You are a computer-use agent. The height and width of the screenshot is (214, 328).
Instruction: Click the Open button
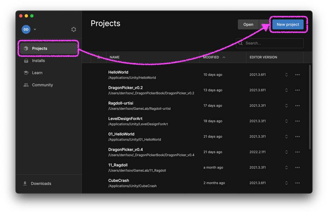[x=248, y=24]
